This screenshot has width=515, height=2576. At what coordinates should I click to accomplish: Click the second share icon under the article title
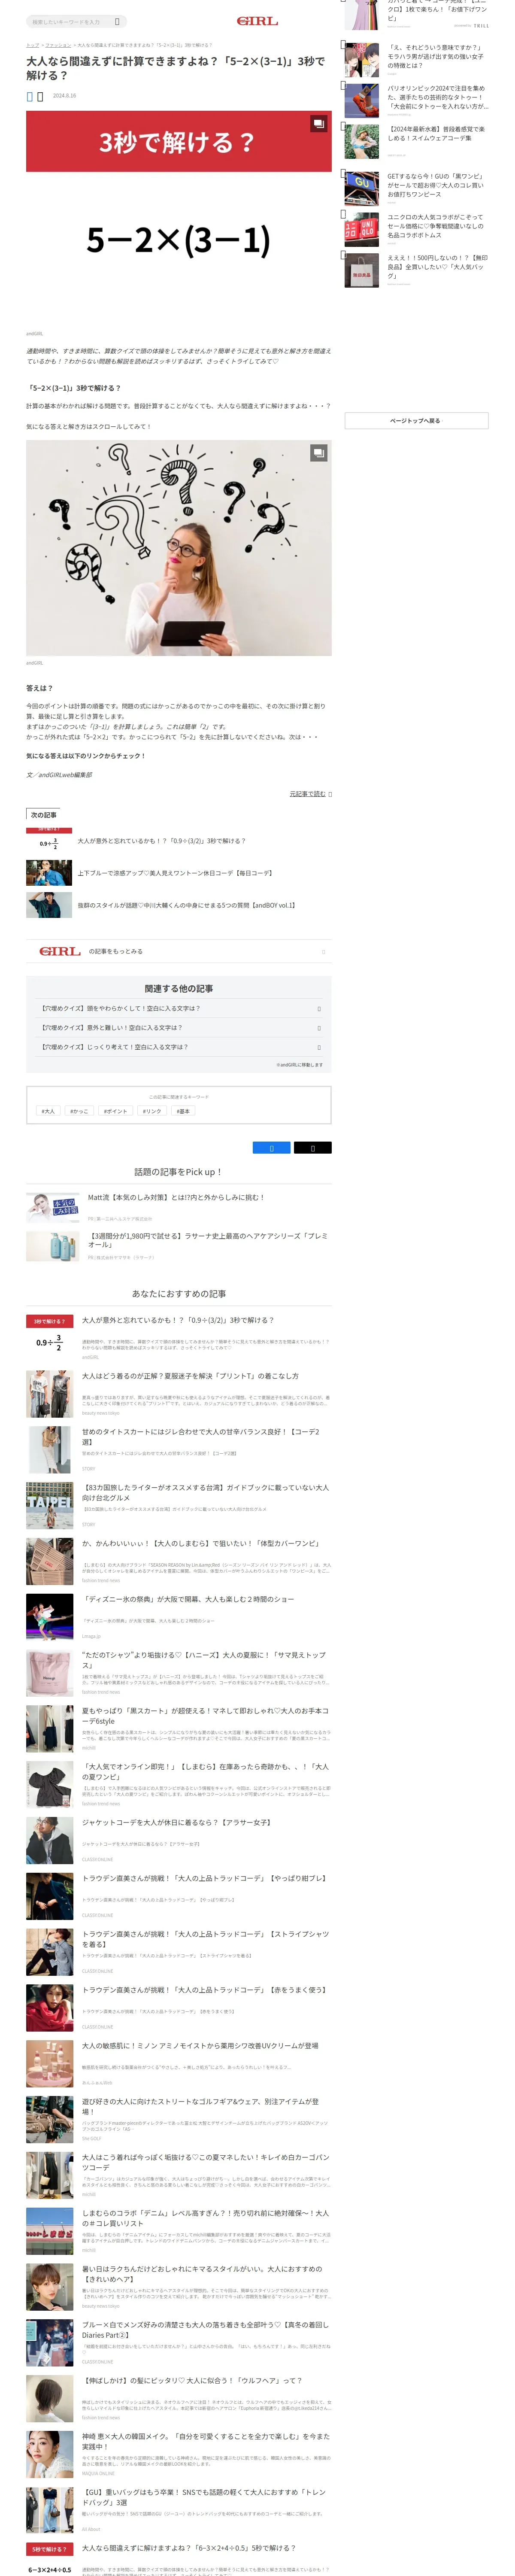40,97
